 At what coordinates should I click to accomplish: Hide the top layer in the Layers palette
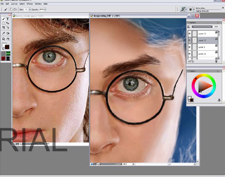pyautogui.click(x=190, y=33)
